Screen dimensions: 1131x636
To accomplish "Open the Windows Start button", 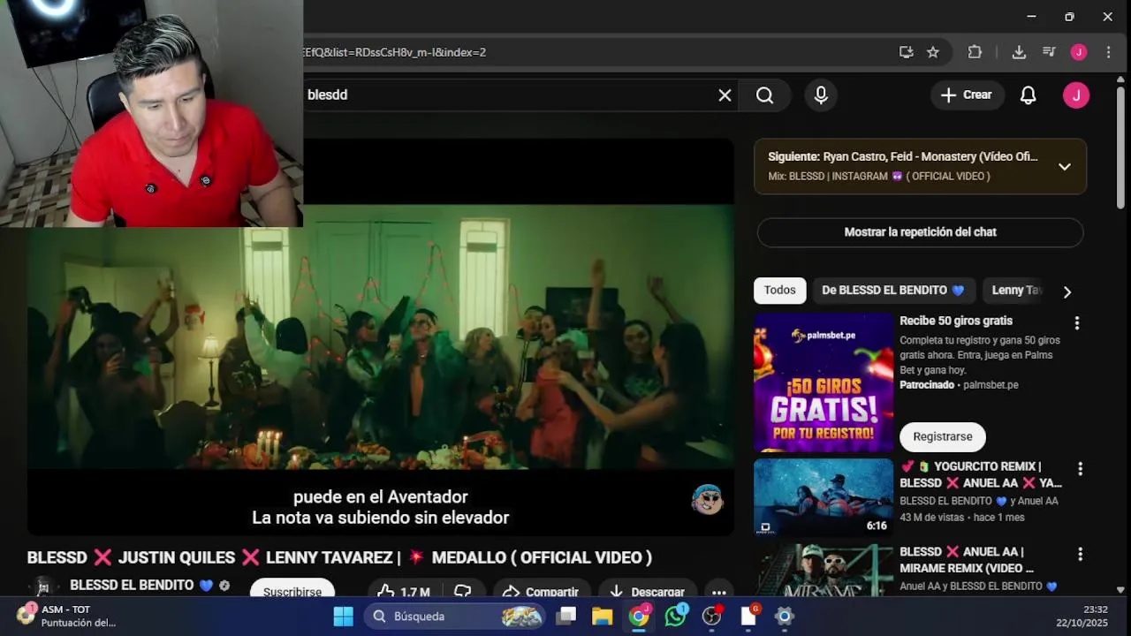I will (x=343, y=616).
